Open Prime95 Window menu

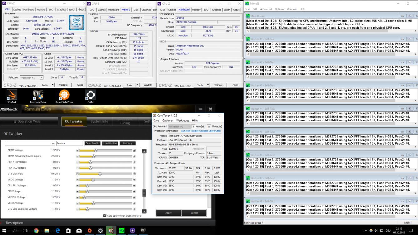click(292, 9)
